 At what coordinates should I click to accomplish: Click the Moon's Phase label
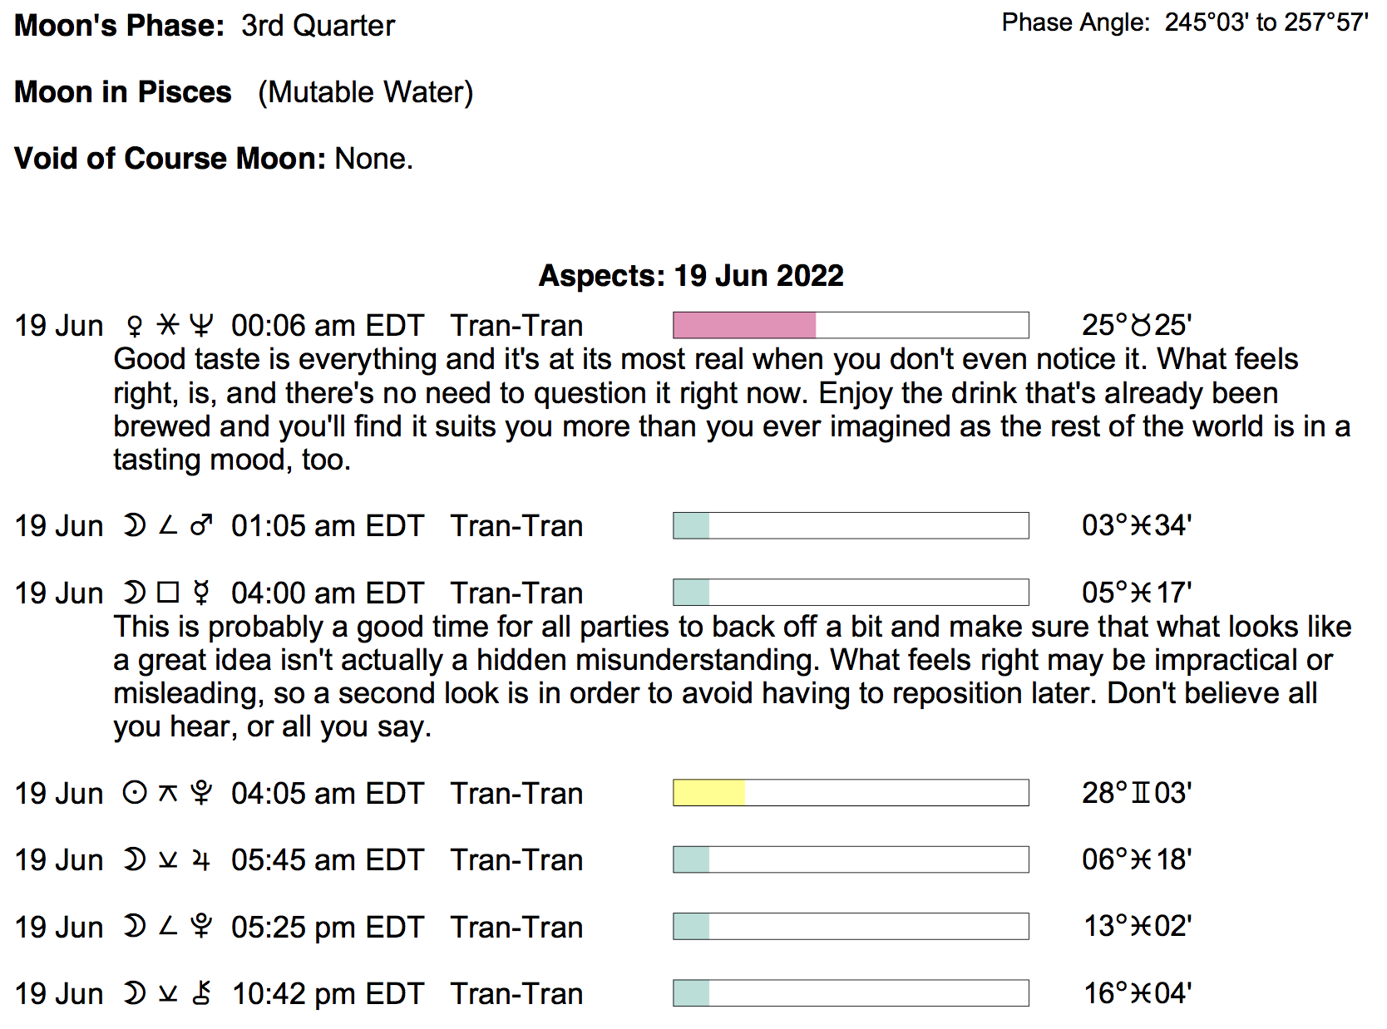[120, 26]
